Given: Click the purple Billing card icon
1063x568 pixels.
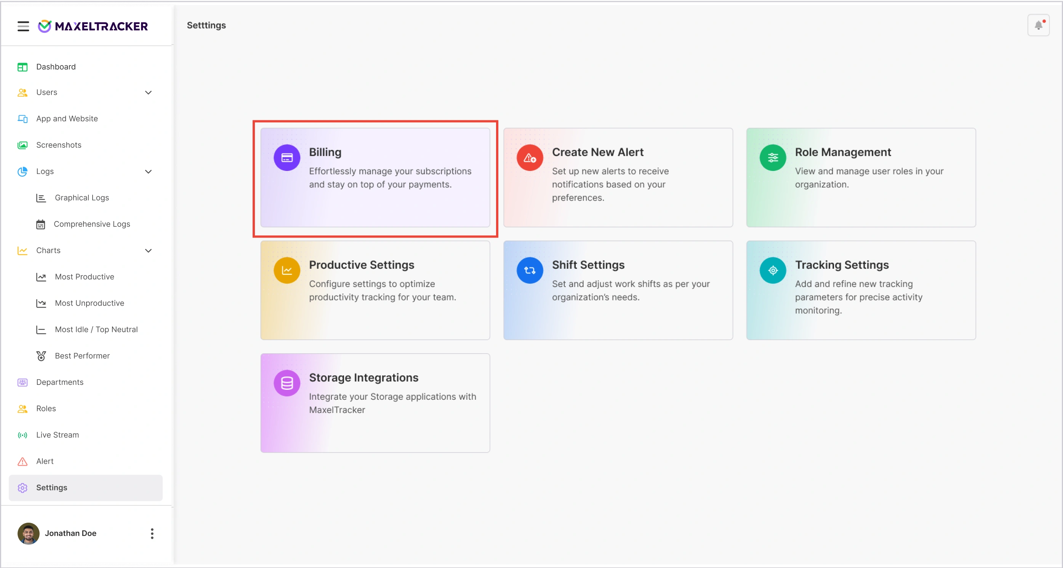Looking at the screenshot, I should [287, 158].
